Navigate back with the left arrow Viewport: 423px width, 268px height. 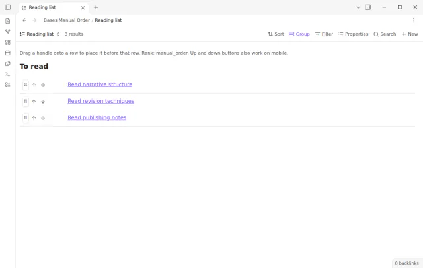coord(24,20)
